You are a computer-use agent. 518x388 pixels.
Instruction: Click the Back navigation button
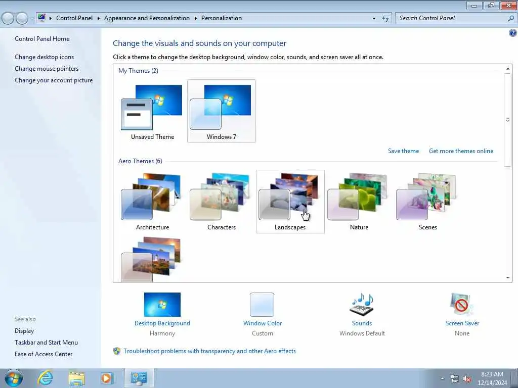pyautogui.click(x=8, y=18)
